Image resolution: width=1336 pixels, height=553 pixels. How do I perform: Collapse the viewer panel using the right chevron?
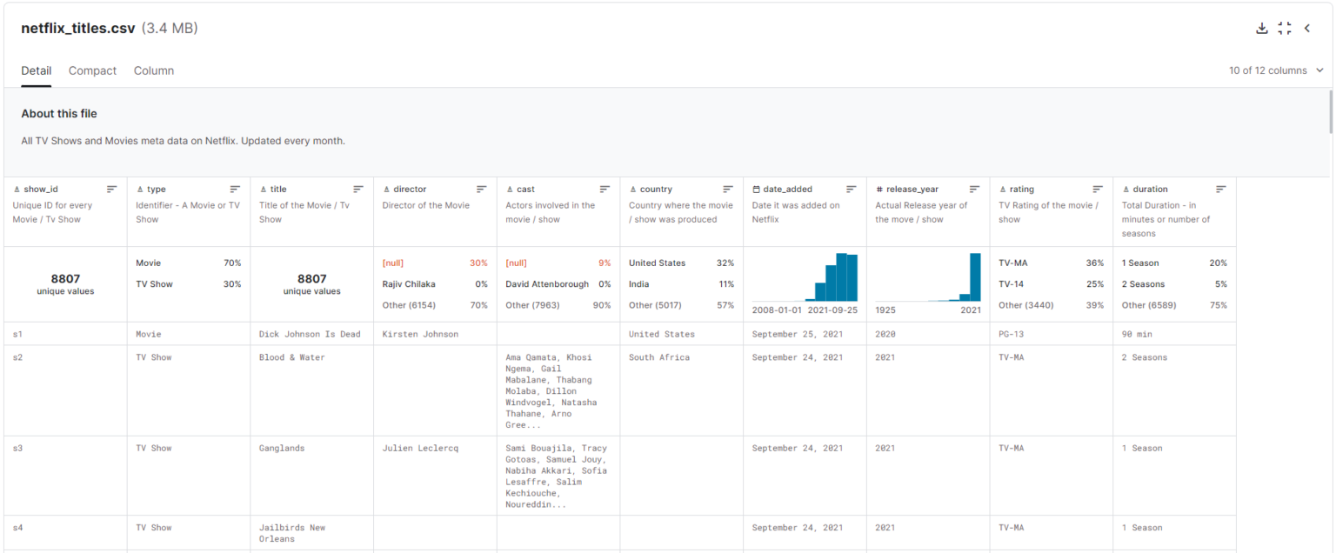click(x=1307, y=27)
